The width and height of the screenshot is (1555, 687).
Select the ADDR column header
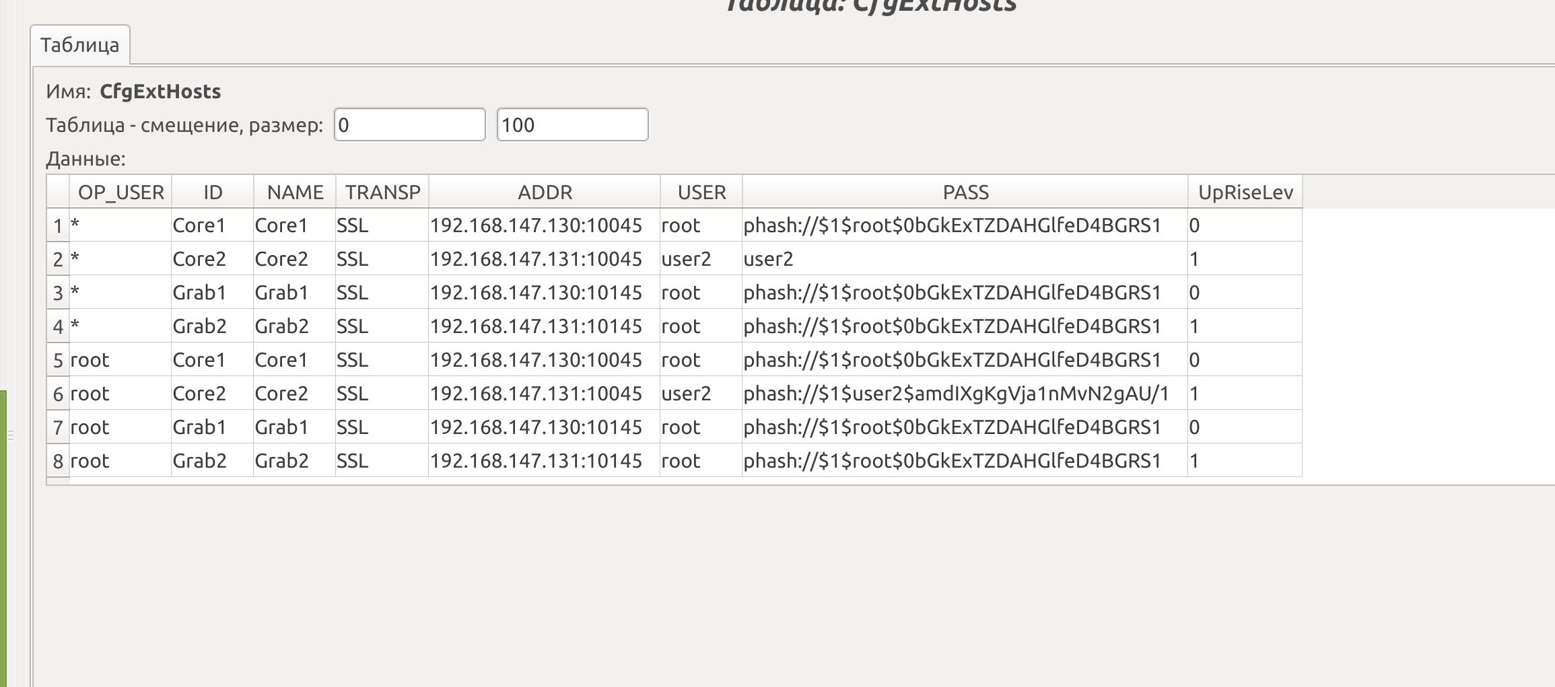(545, 192)
